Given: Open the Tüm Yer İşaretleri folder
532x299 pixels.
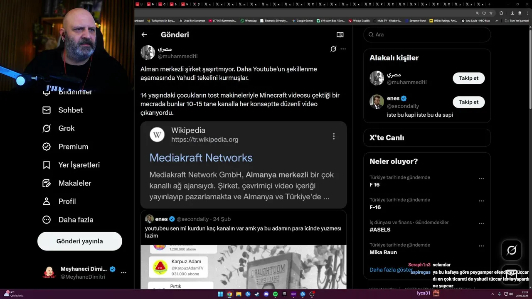Looking at the screenshot, I should coord(517,20).
